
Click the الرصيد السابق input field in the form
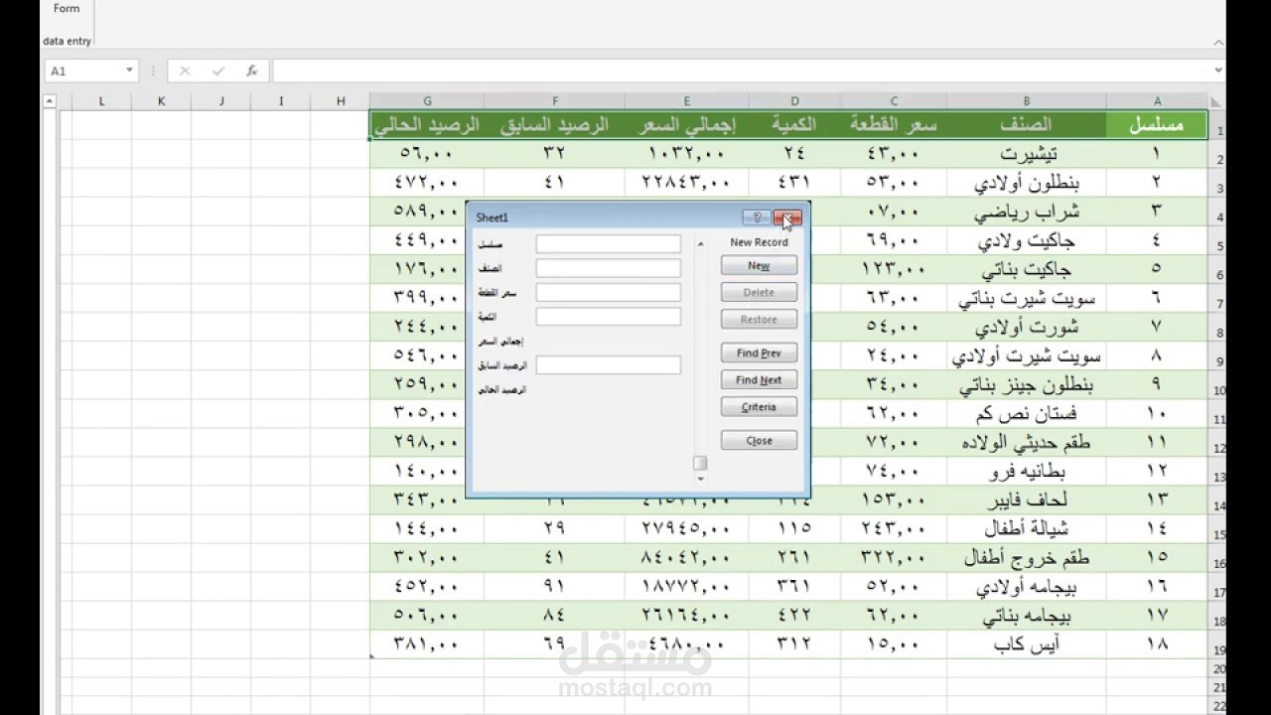point(608,364)
